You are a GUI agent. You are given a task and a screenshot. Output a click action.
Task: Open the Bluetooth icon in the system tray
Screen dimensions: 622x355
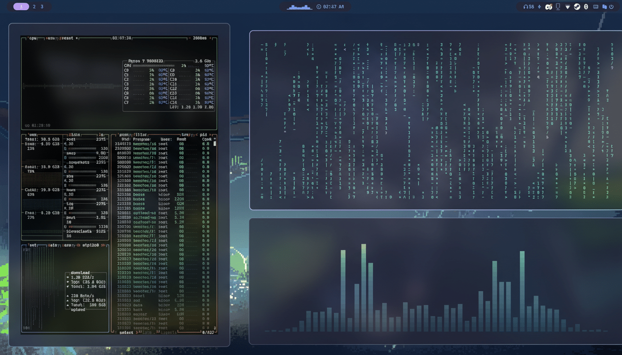(585, 6)
